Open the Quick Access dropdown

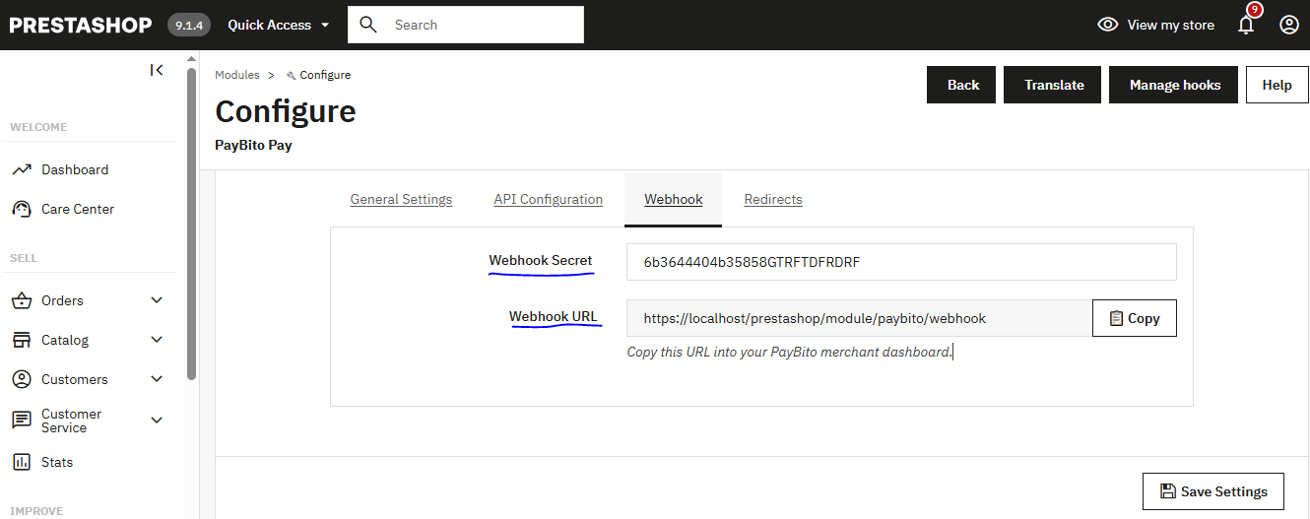tap(279, 25)
